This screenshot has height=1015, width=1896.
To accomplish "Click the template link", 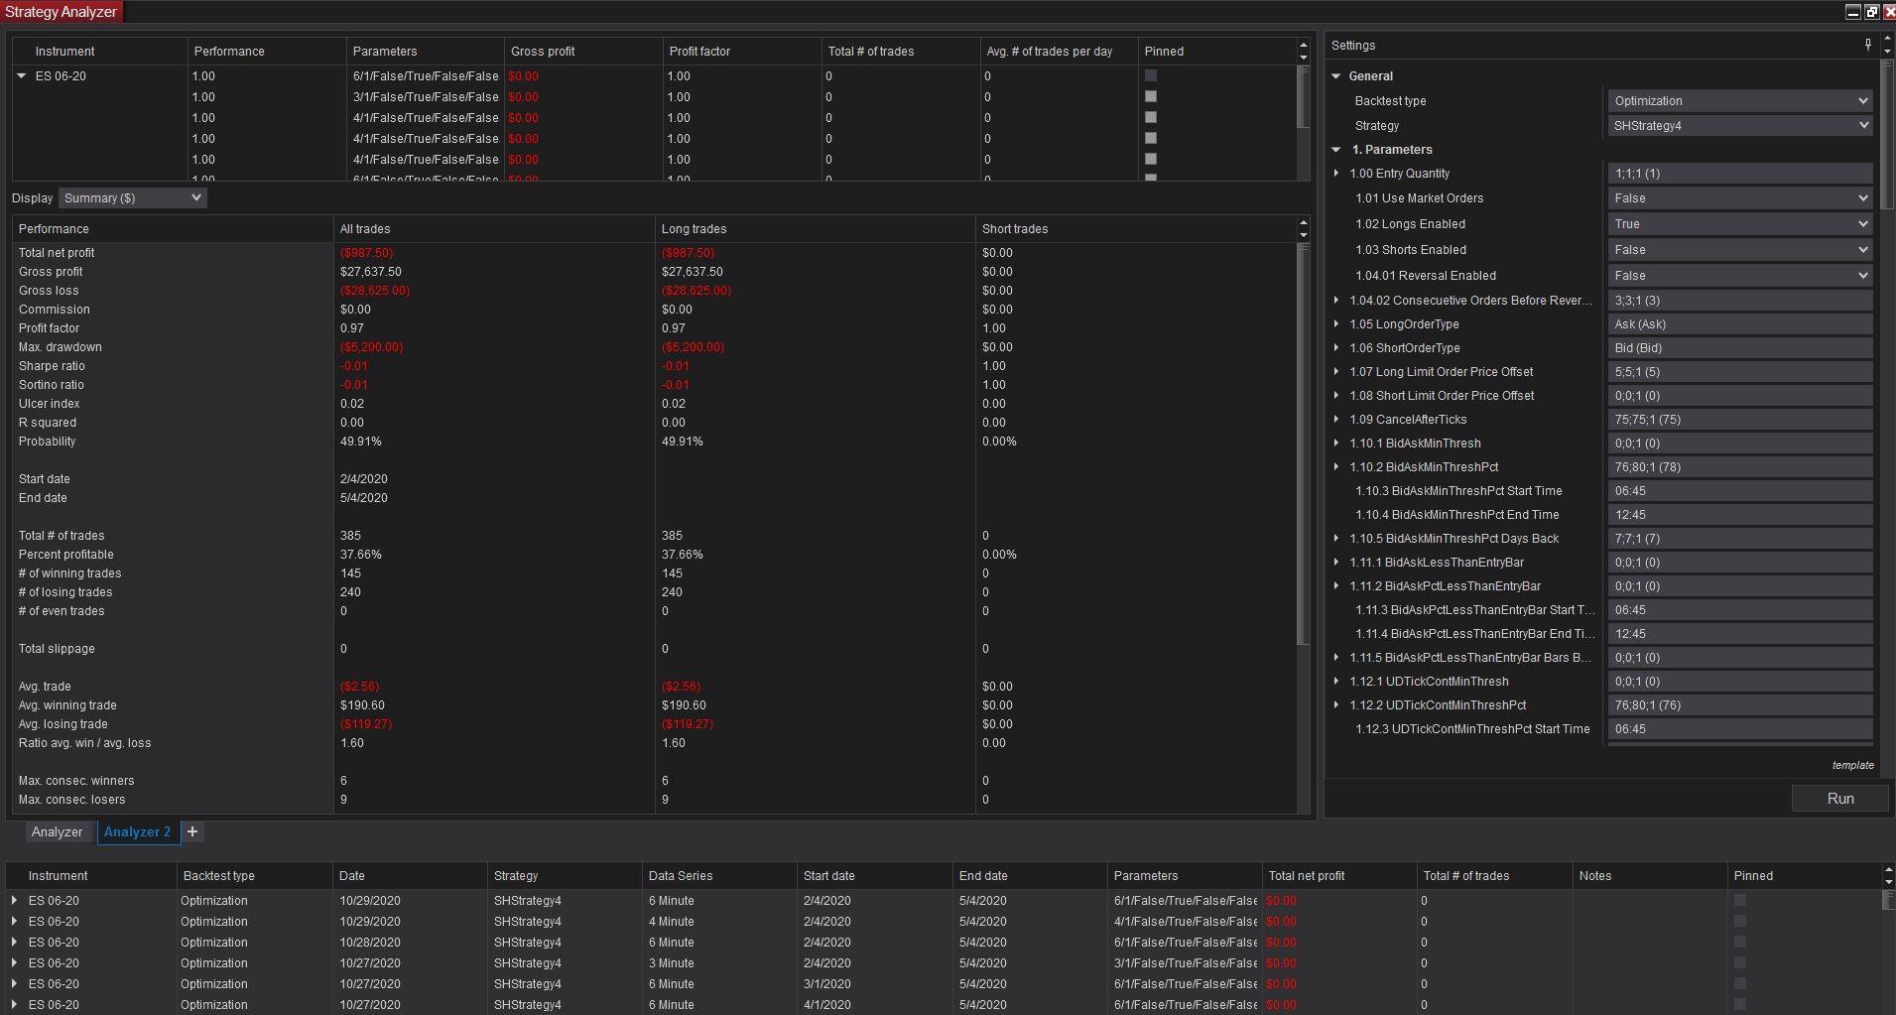I will 1852,765.
